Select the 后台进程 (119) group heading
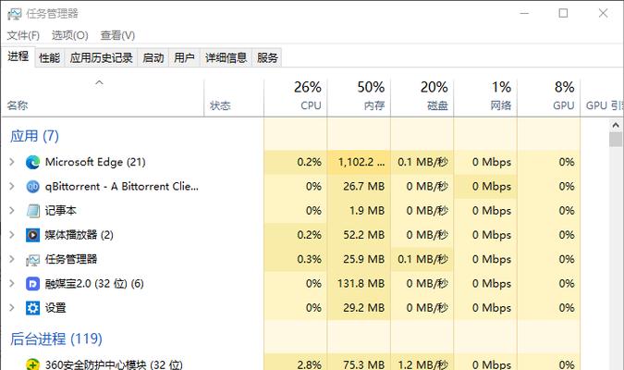624x370 pixels. (56, 339)
